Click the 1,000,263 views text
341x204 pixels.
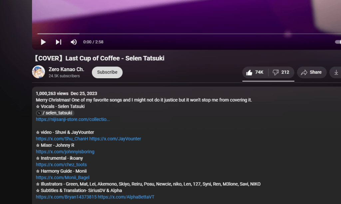(52, 94)
